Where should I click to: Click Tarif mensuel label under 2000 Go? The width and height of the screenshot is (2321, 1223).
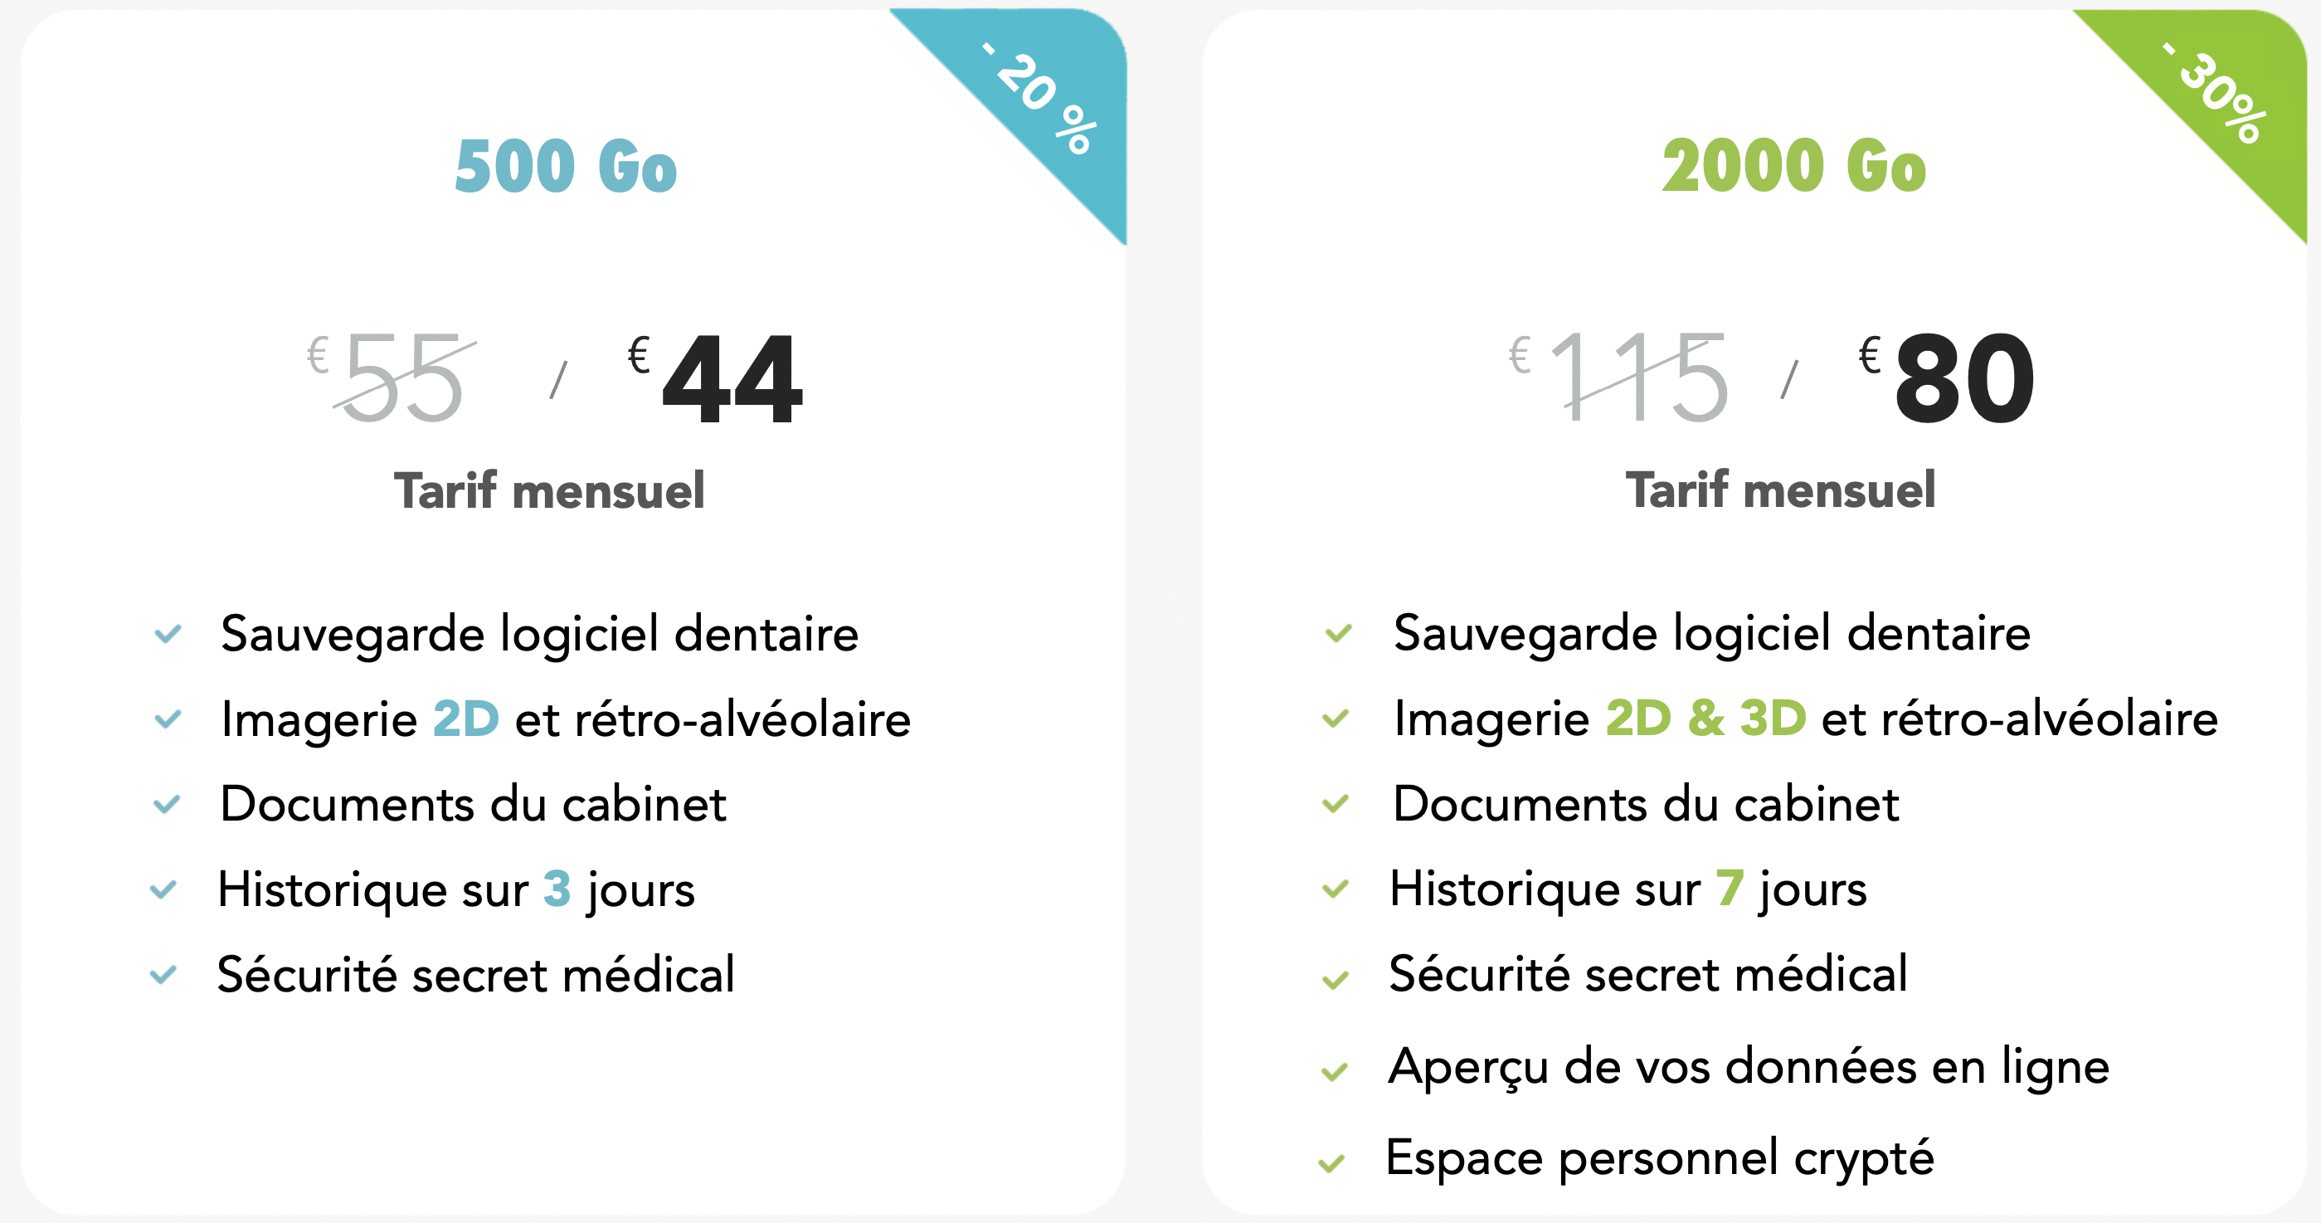(1780, 490)
